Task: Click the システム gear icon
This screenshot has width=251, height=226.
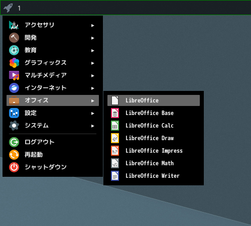Action: point(14,126)
